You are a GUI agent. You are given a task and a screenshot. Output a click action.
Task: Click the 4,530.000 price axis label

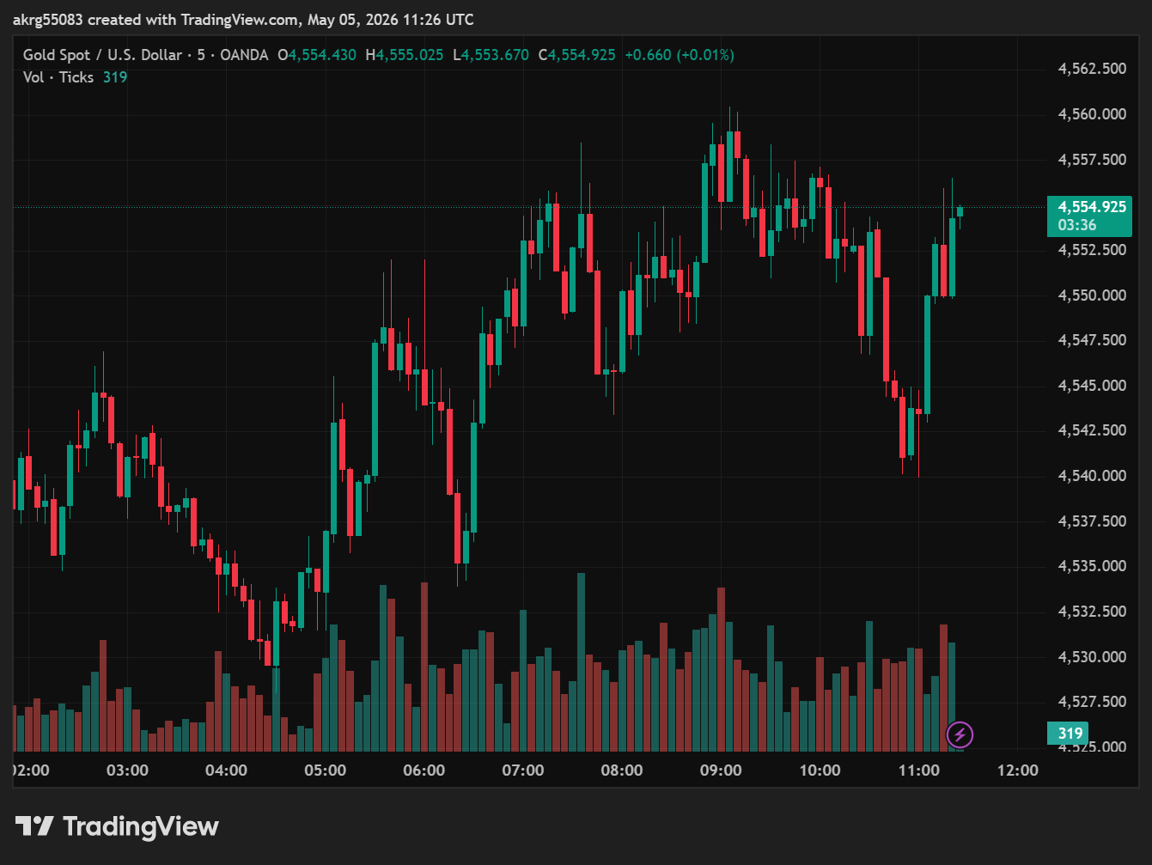click(x=1092, y=657)
